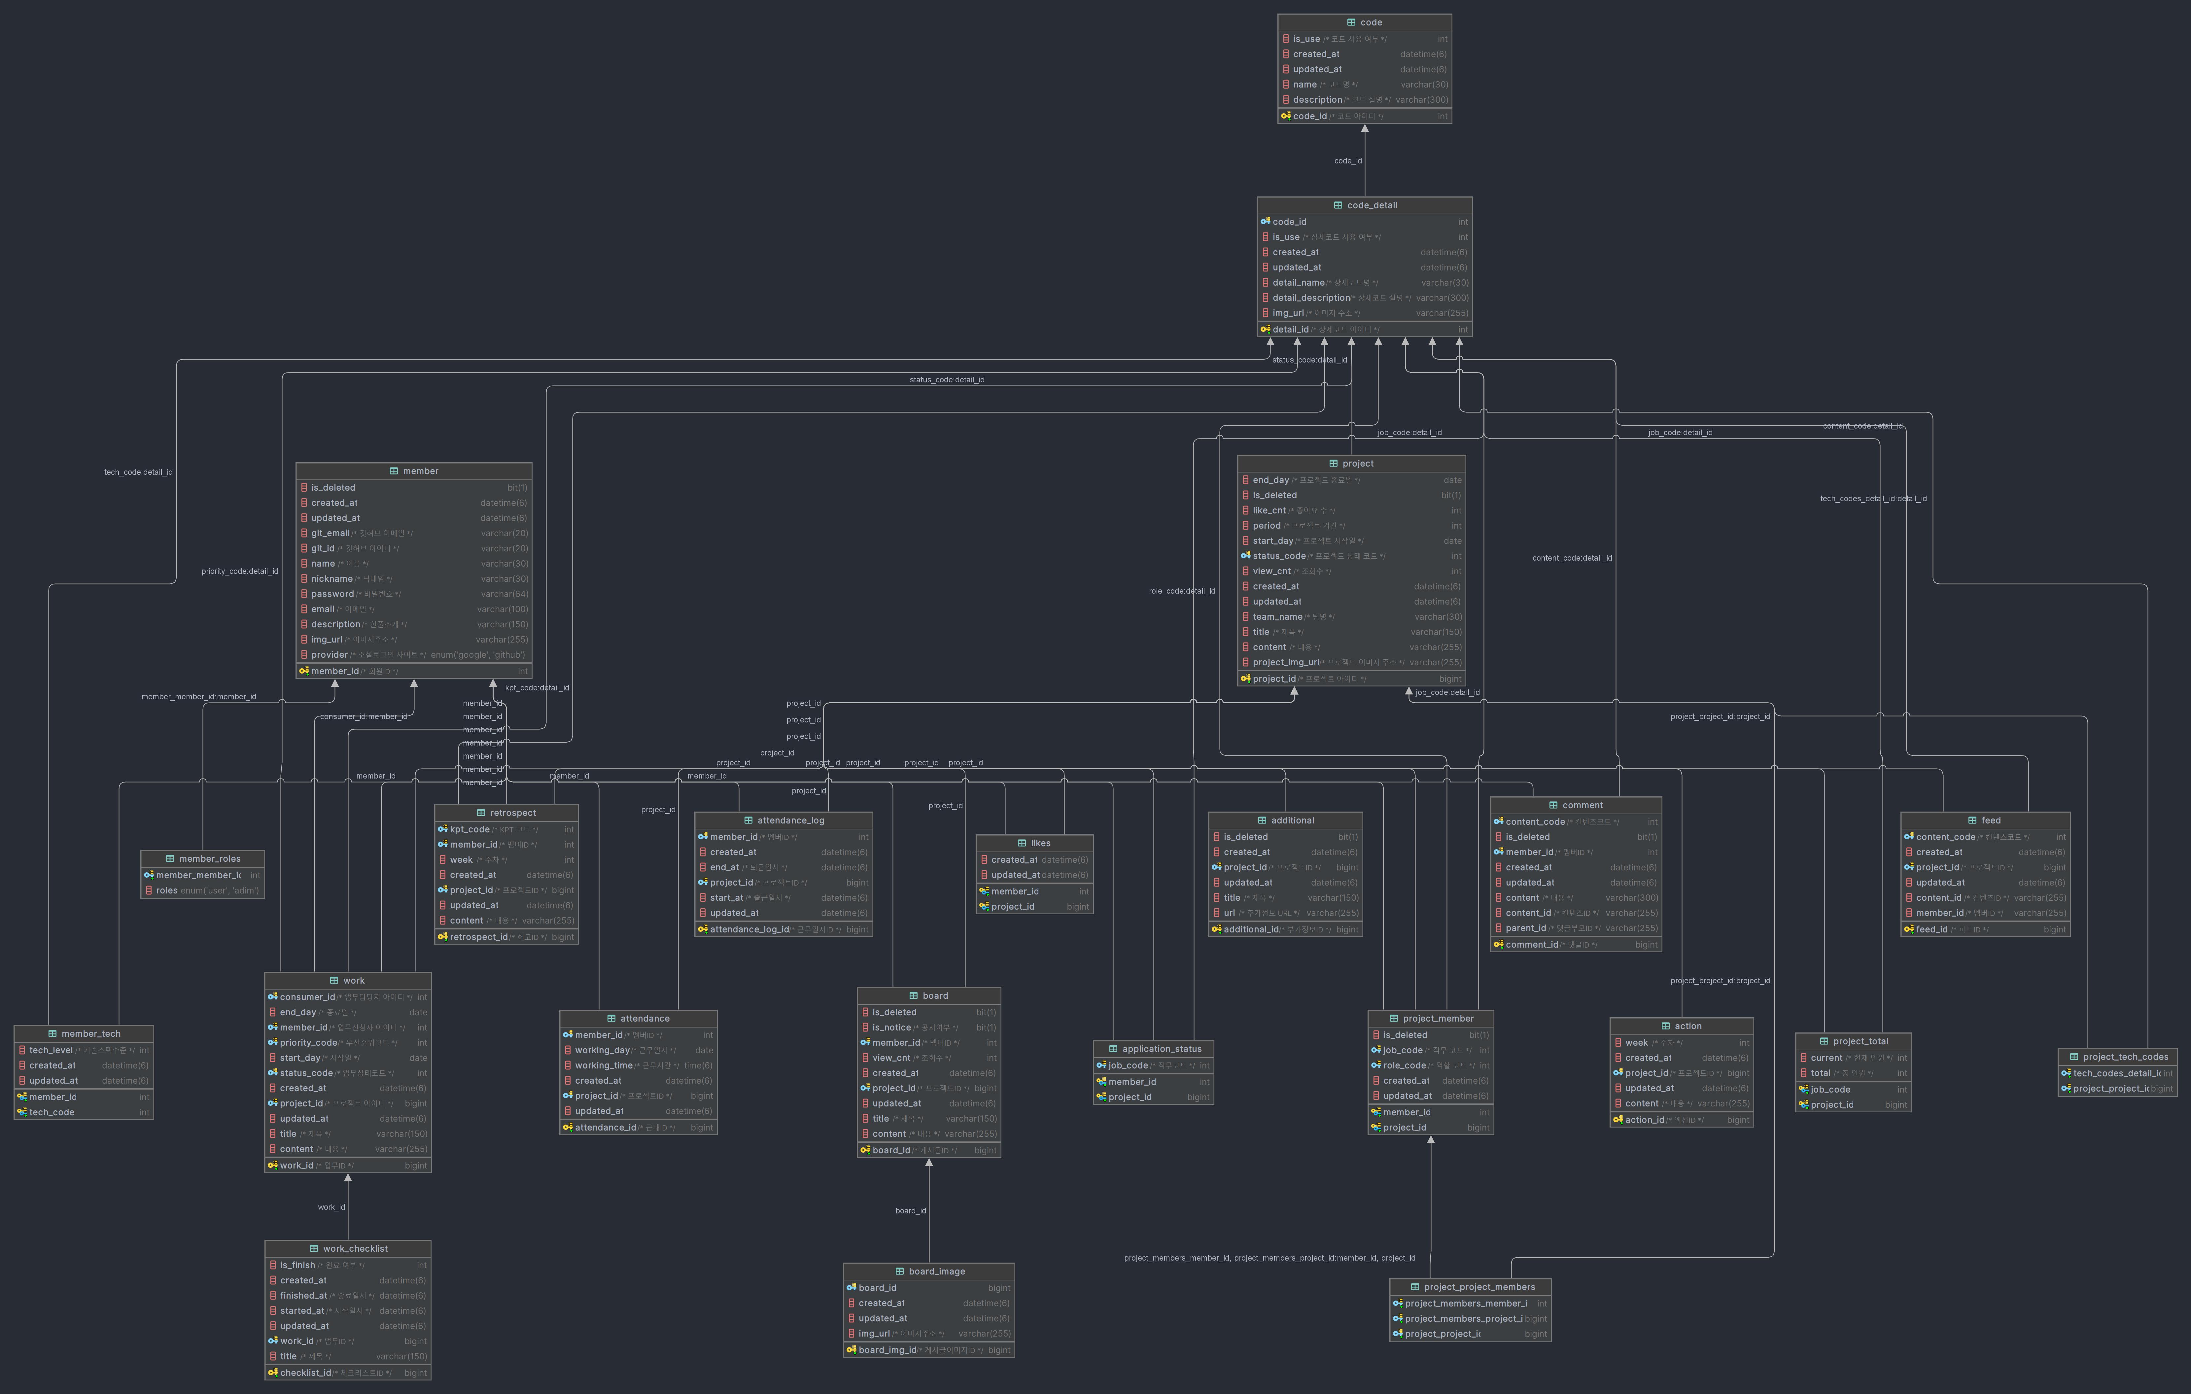Screen dimensions: 2191x1394
Task: Click column icon beside is_deleted in board
Action: [865, 1013]
